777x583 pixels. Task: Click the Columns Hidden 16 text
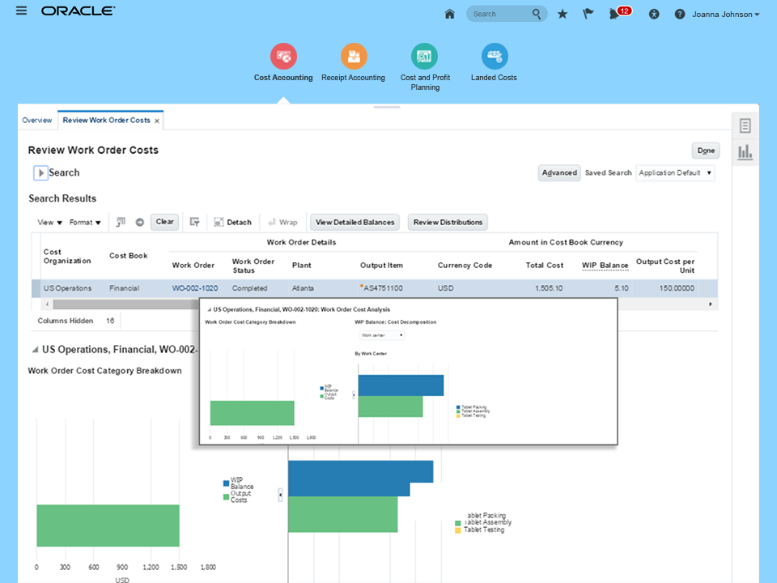click(76, 321)
